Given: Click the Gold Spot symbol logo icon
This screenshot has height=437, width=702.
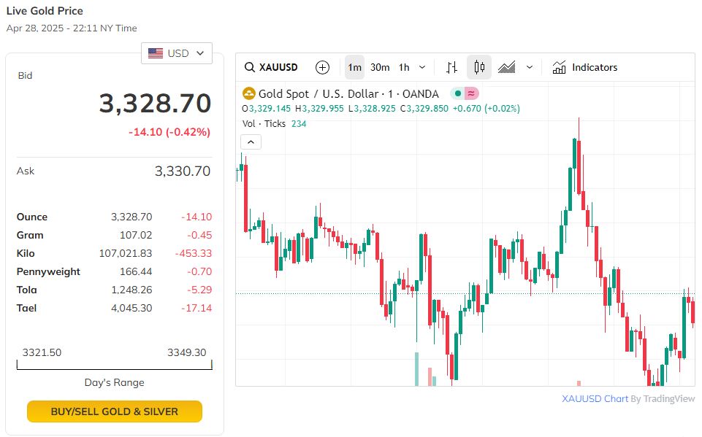Looking at the screenshot, I should (x=249, y=93).
